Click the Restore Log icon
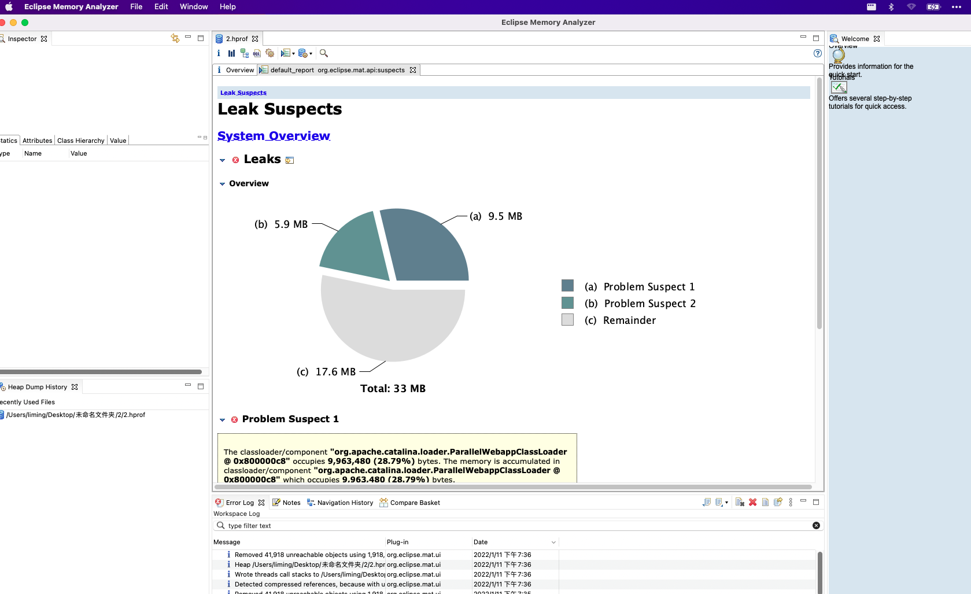Image resolution: width=971 pixels, height=594 pixels. [778, 502]
